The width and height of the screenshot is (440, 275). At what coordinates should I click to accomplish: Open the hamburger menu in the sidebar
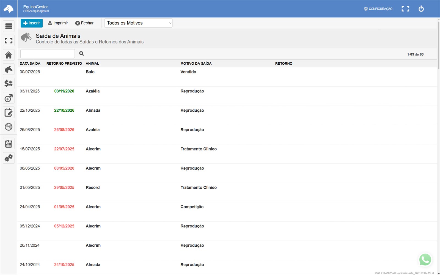9,26
